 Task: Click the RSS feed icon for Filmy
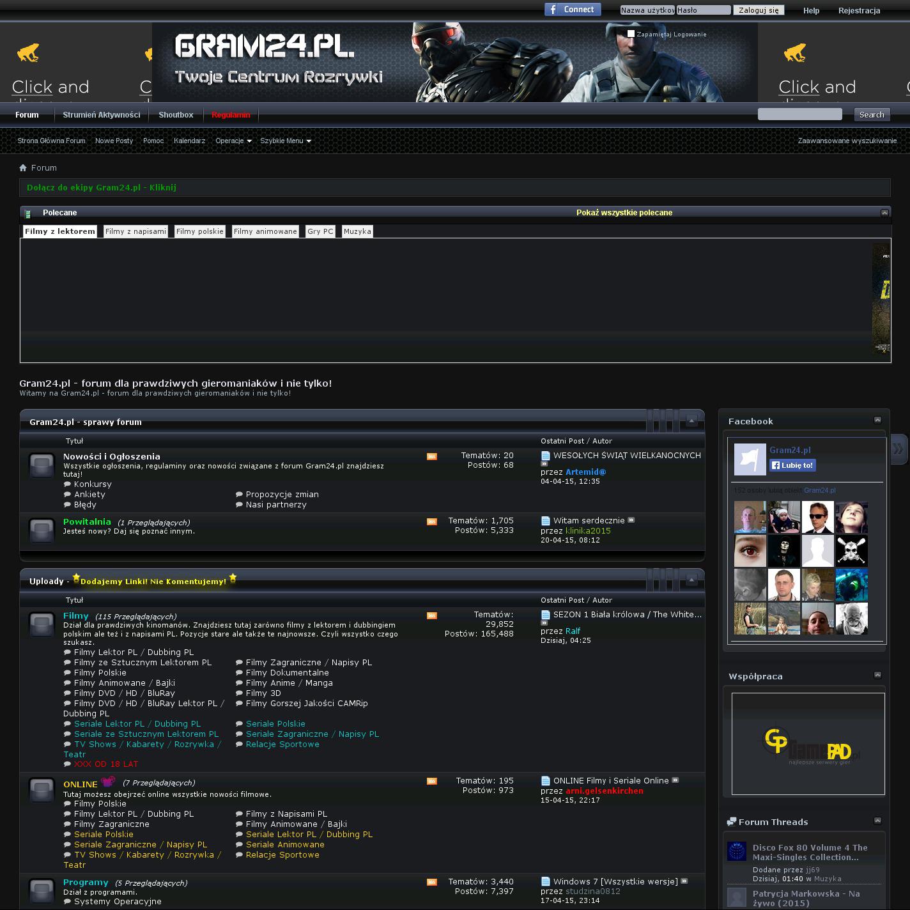432,616
